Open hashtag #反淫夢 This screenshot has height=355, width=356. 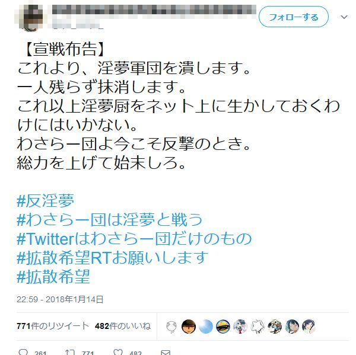coord(46,201)
